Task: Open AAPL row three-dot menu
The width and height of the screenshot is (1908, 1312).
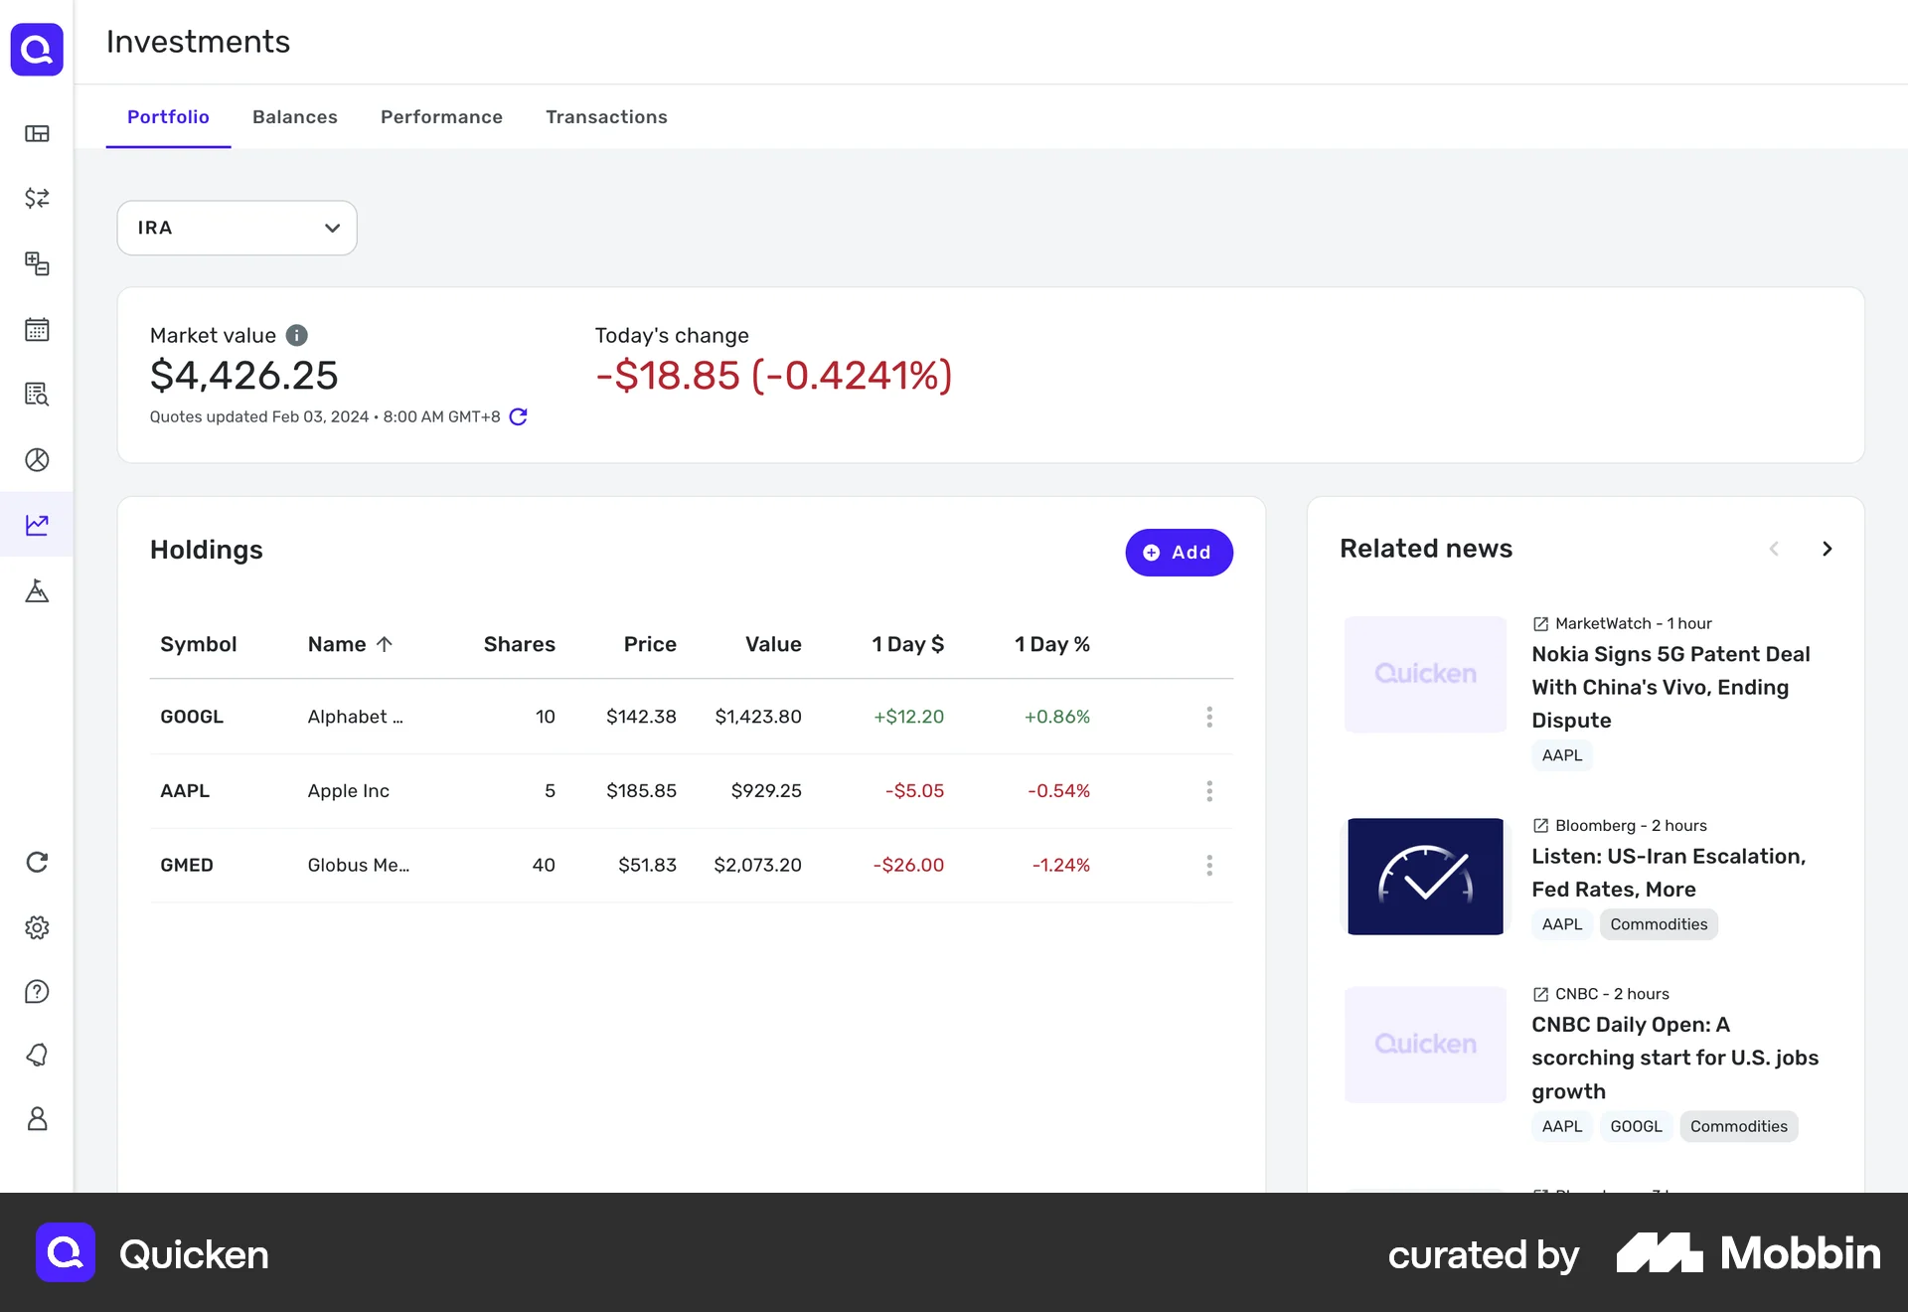Action: click(x=1209, y=791)
